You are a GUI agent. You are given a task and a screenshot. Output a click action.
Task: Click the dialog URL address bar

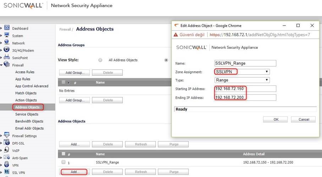pyautogui.click(x=260, y=35)
